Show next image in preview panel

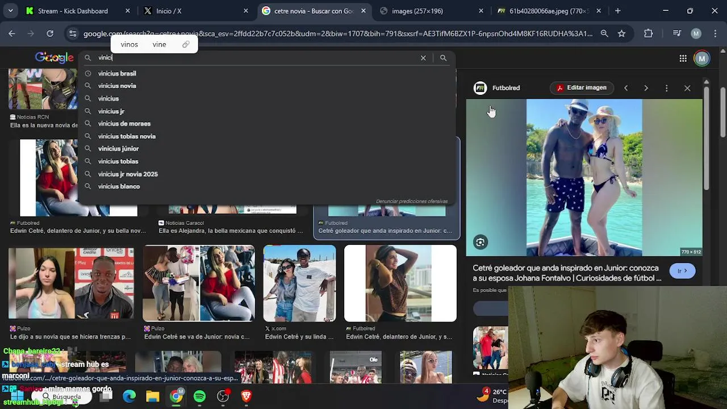click(646, 88)
